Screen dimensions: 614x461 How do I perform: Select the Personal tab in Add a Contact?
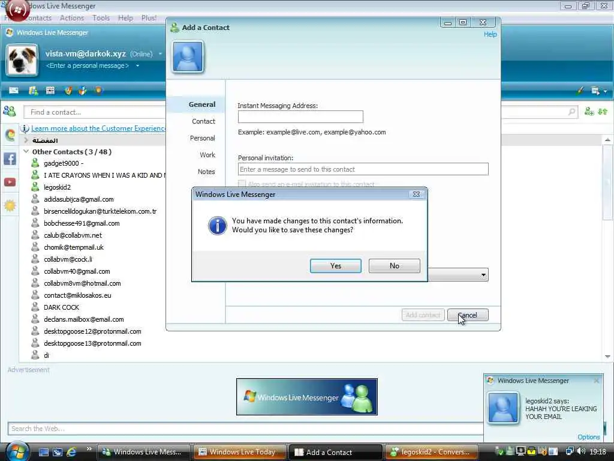[203, 138]
